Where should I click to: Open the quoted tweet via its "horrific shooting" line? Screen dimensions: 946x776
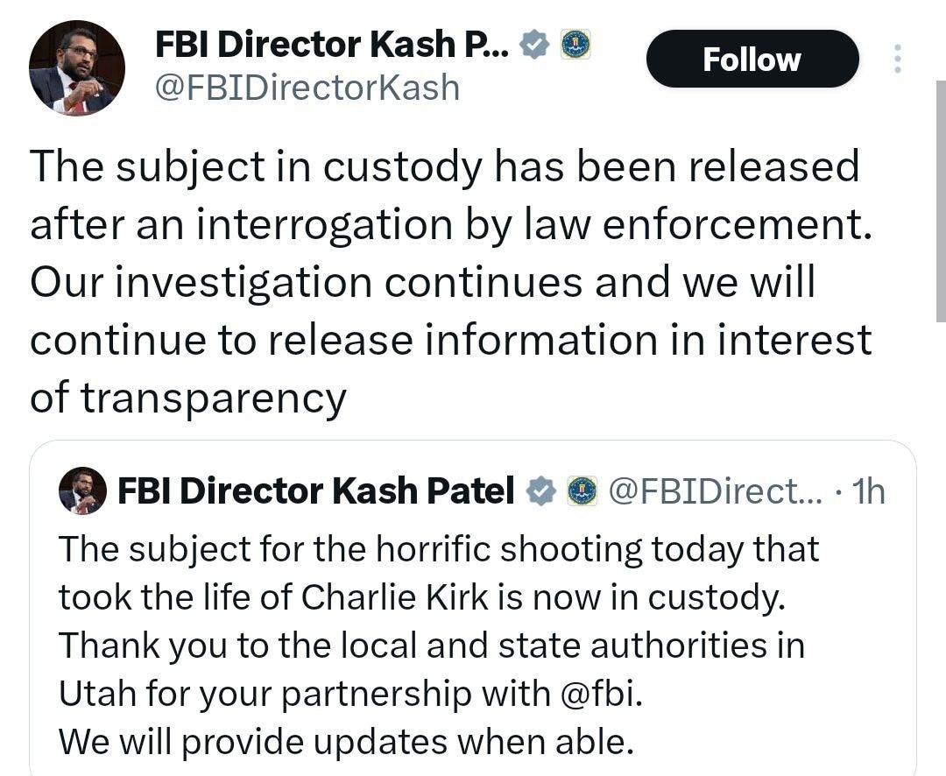[438, 549]
